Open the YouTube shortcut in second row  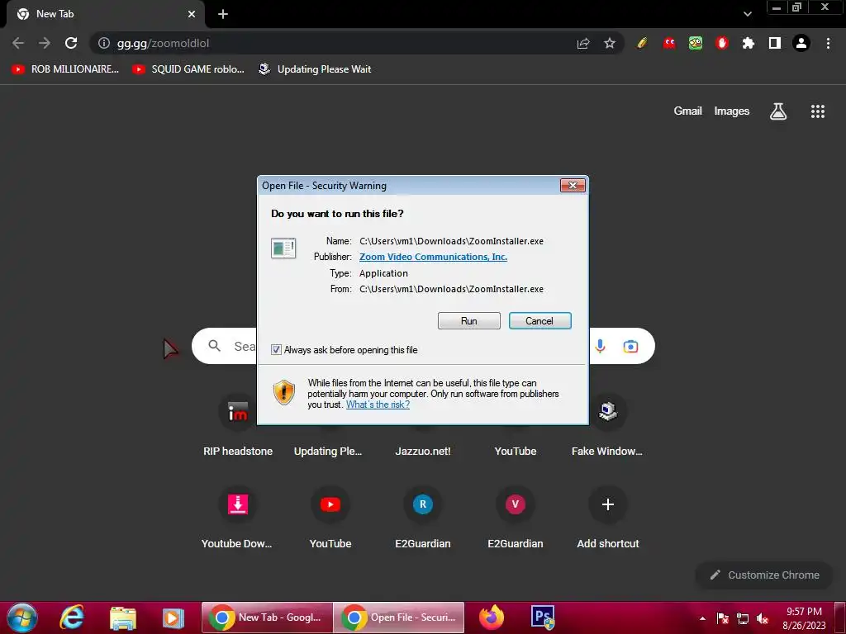[330, 518]
